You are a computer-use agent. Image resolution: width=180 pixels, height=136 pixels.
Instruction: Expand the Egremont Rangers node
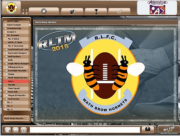pos(7,53)
